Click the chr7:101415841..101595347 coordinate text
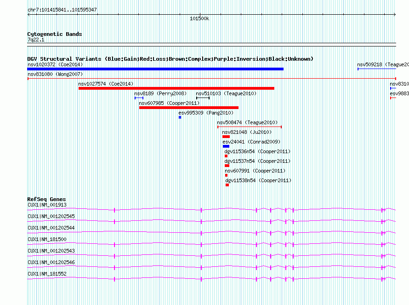Screen dimensions: 409x305 tap(62, 10)
